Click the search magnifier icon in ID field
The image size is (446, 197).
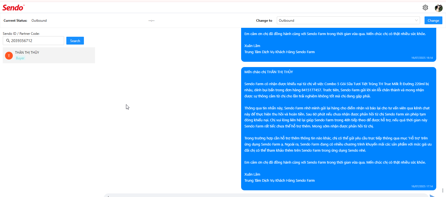[8, 41]
